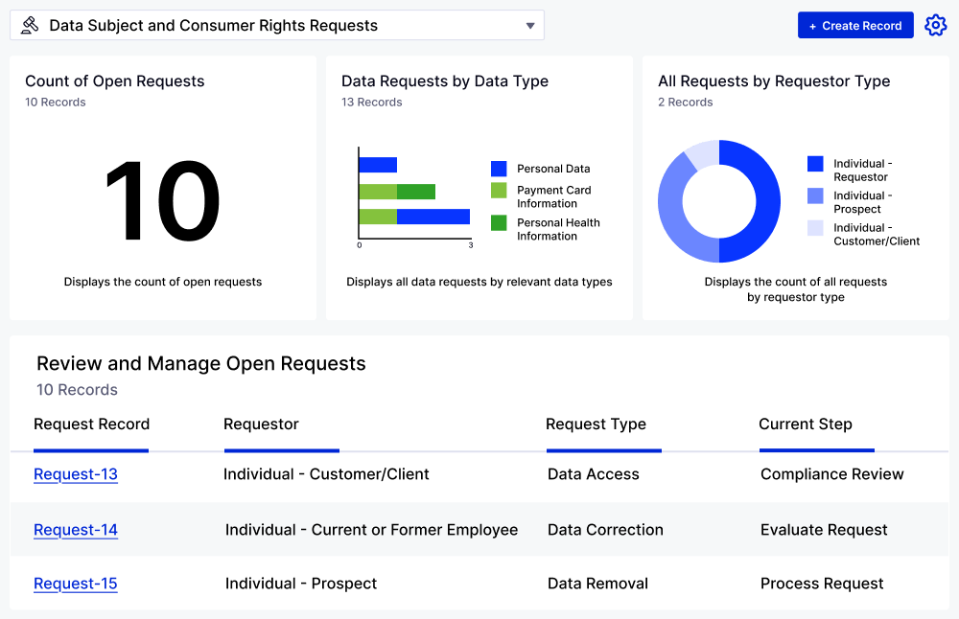Open the Request-13 record link
Viewport: 959px width, 619px height.
76,474
